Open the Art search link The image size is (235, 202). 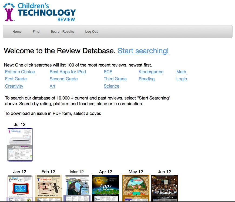point(52,86)
